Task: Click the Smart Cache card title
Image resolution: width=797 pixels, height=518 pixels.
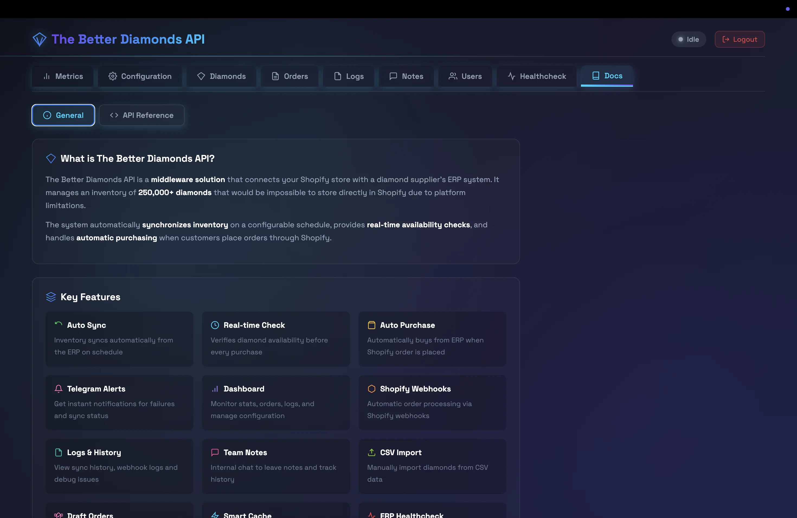Action: [x=247, y=515]
